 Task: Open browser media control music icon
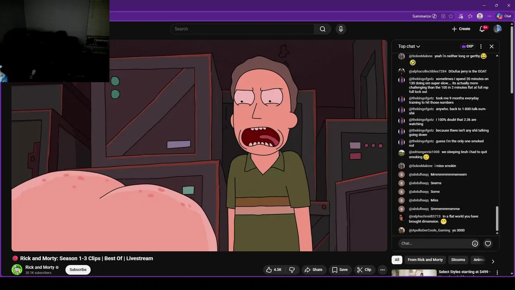pyautogui.click(x=461, y=16)
